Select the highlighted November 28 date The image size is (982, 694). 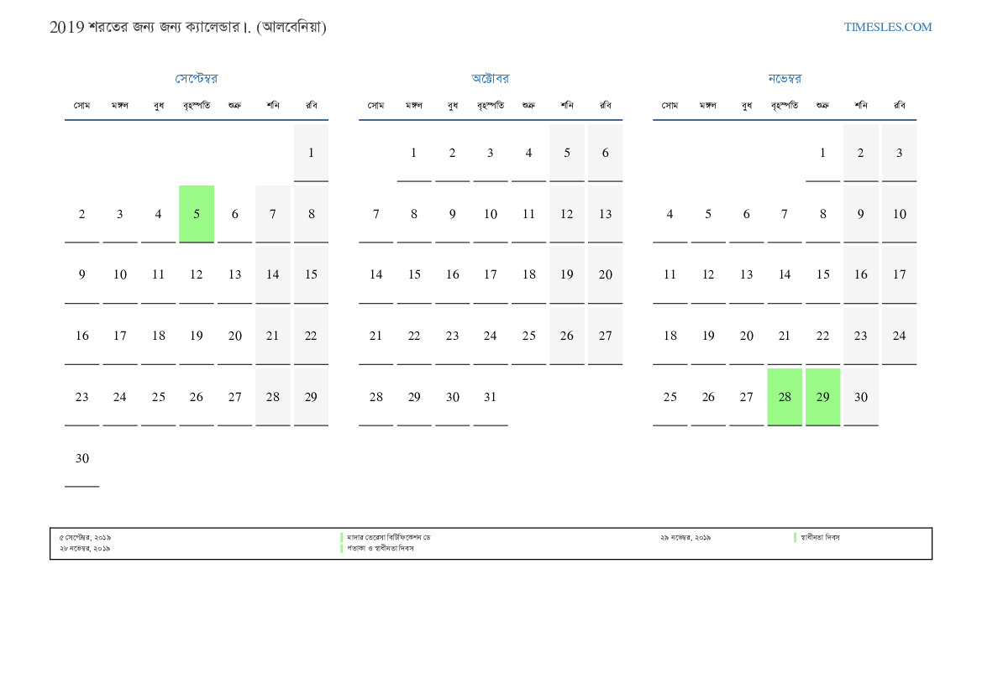pyautogui.click(x=785, y=397)
